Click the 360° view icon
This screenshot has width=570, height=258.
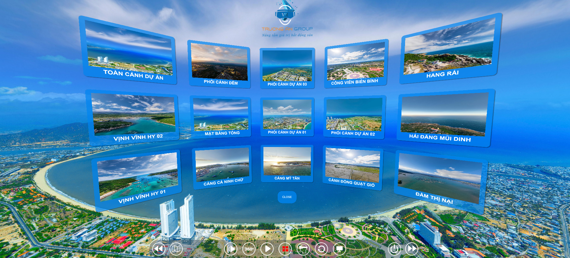point(249,249)
